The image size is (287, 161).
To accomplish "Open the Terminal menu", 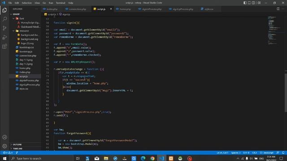I will 61,3.
